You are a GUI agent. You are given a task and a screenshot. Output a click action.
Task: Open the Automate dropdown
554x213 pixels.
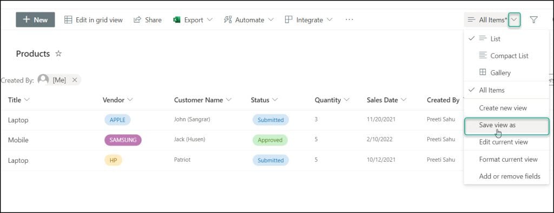pyautogui.click(x=249, y=20)
